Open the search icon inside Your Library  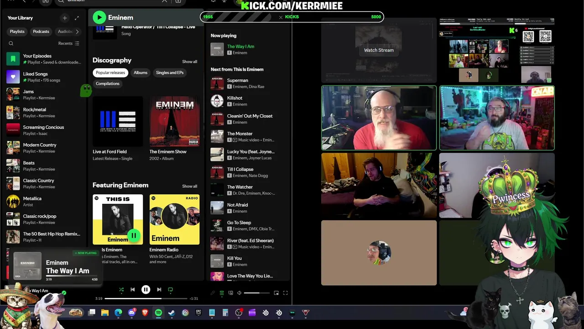(x=11, y=43)
